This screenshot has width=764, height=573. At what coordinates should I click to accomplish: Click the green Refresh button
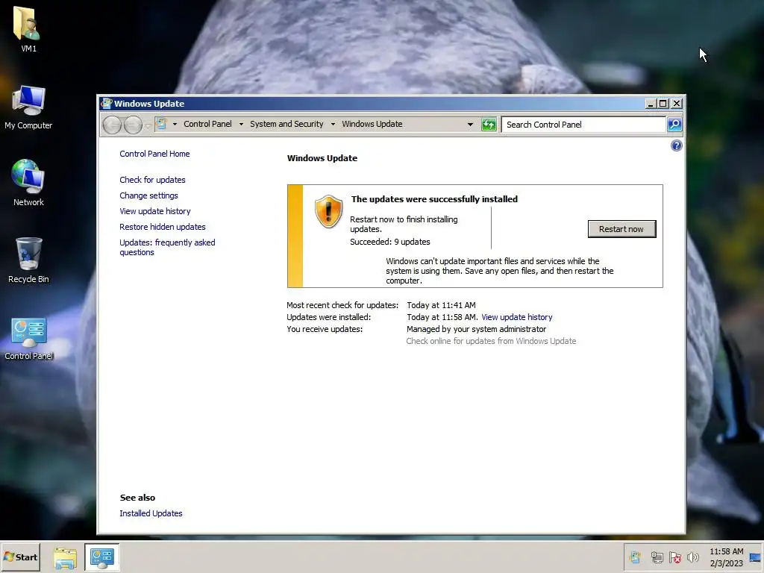point(488,125)
